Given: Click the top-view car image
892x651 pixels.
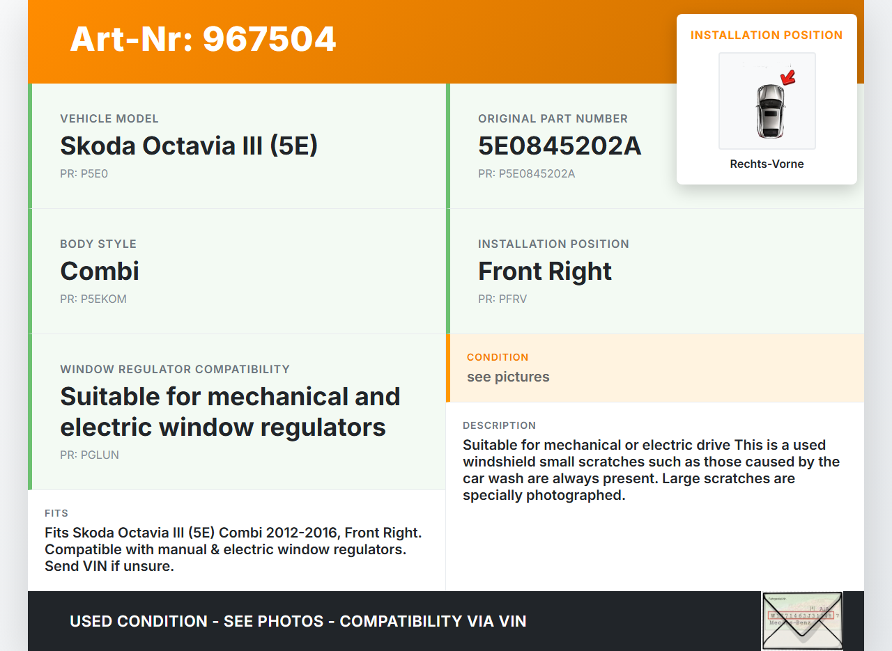Looking at the screenshot, I should 769,109.
